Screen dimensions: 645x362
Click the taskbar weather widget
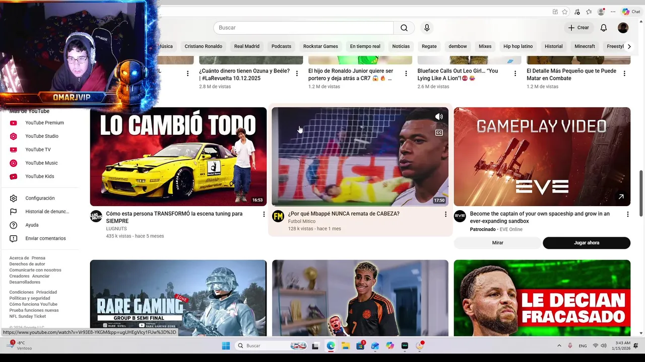point(20,345)
